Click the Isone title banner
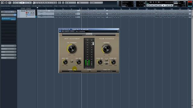 [89, 34]
